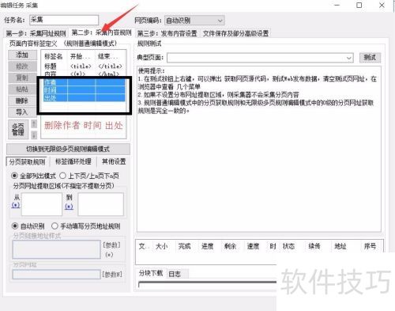Viewport: 395px width, 311px height.
Task: Show the 分块下载 tab
Action: point(151,273)
